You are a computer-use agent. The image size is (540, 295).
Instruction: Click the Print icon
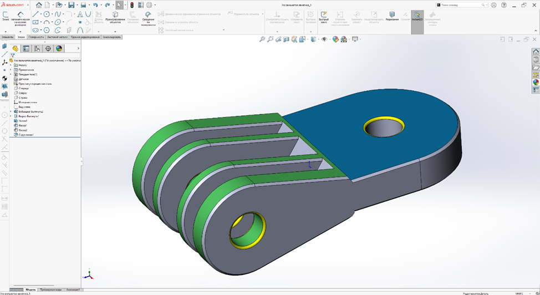(83, 5)
